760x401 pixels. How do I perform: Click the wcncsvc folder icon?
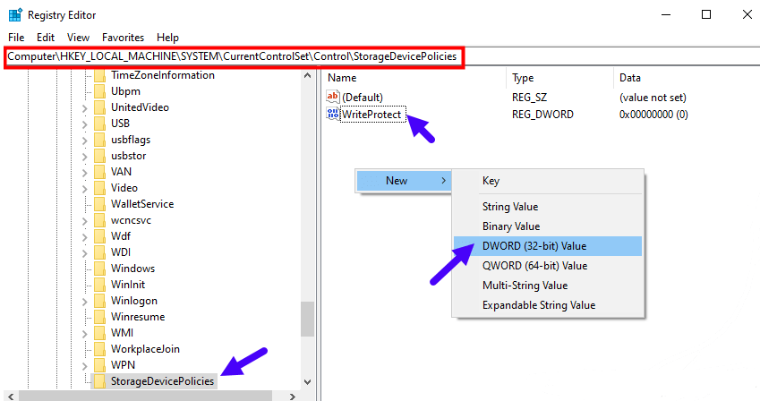[99, 220]
